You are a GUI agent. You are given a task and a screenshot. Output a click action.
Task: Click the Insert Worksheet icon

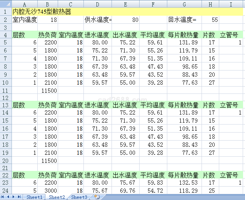pyautogui.click(x=97, y=197)
